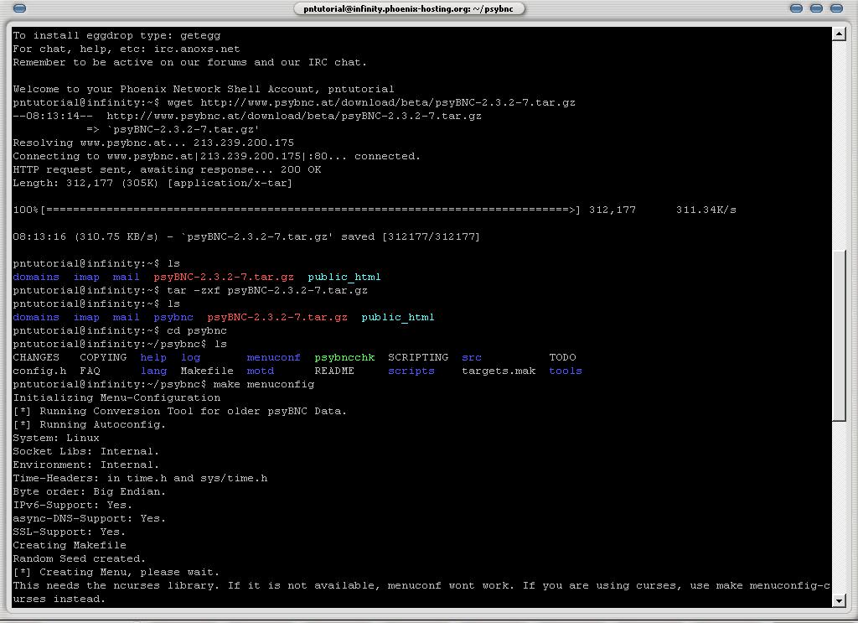Click the "Environment: Internal." line
This screenshot has height=623, width=858.
tap(86, 465)
